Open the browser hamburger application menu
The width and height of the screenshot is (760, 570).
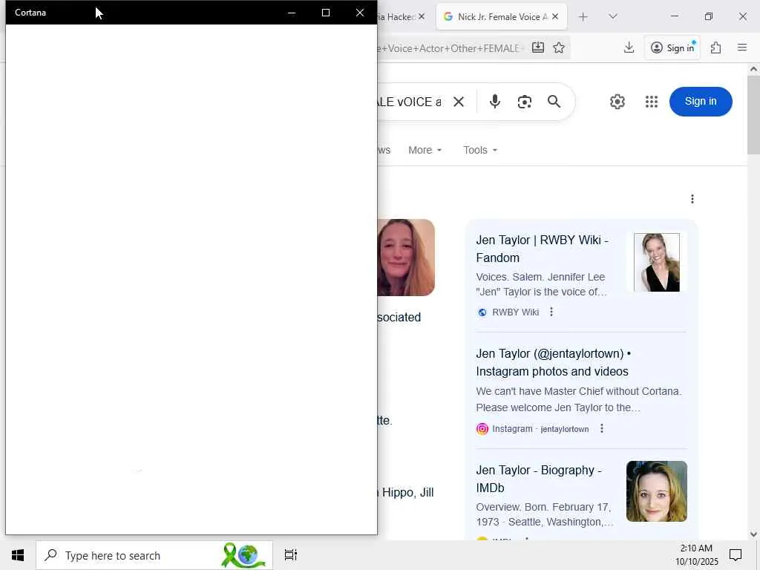point(742,47)
